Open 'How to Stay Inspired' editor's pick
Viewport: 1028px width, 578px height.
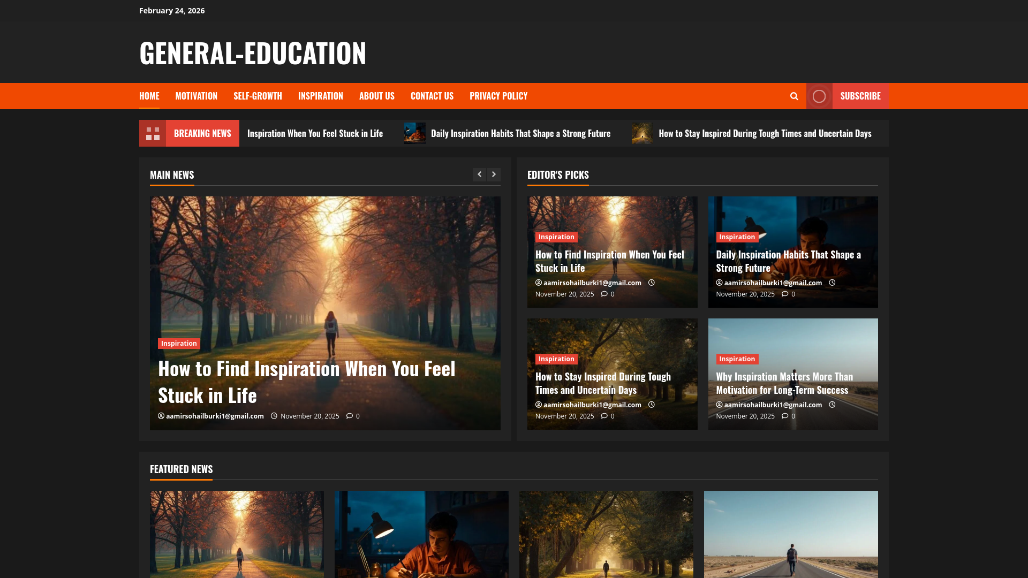click(x=602, y=383)
